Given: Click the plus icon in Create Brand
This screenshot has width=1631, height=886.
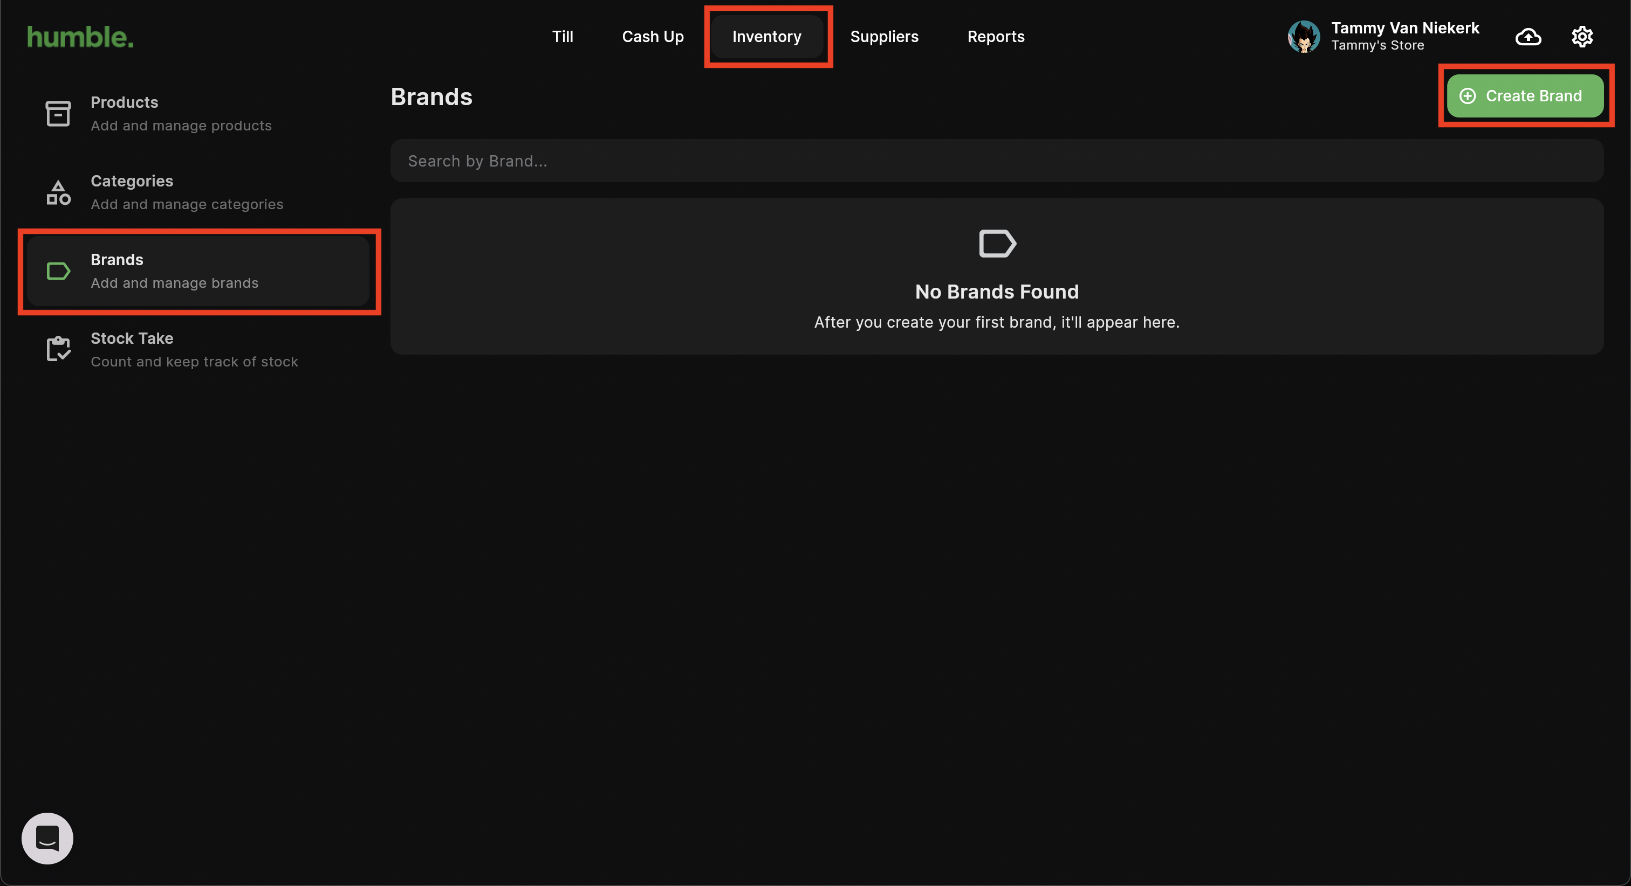Looking at the screenshot, I should tap(1467, 95).
